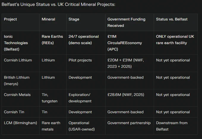The width and height of the screenshot is (202, 139).
Task: Click the 24/7 operational (demo scale) cell
Action: pos(86,43)
